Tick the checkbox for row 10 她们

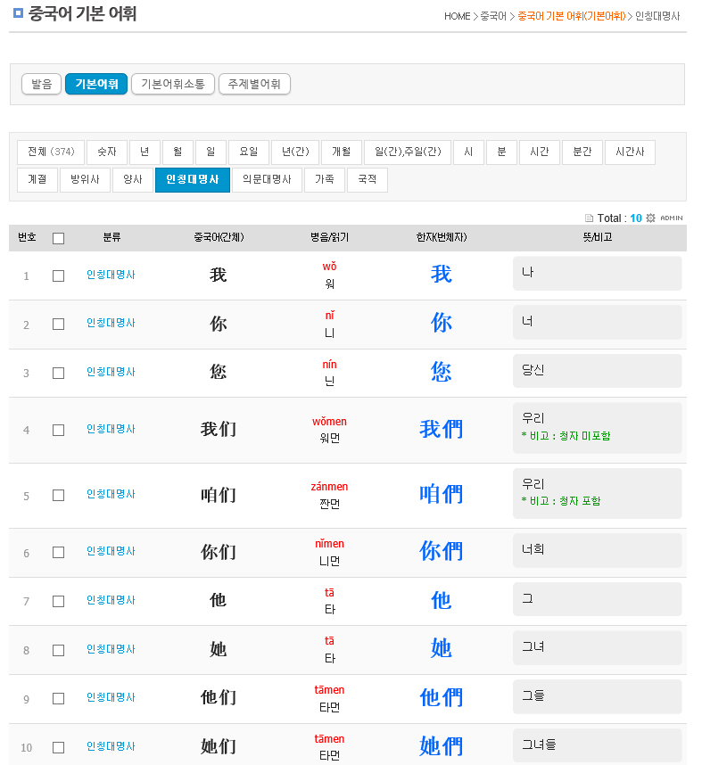59,747
